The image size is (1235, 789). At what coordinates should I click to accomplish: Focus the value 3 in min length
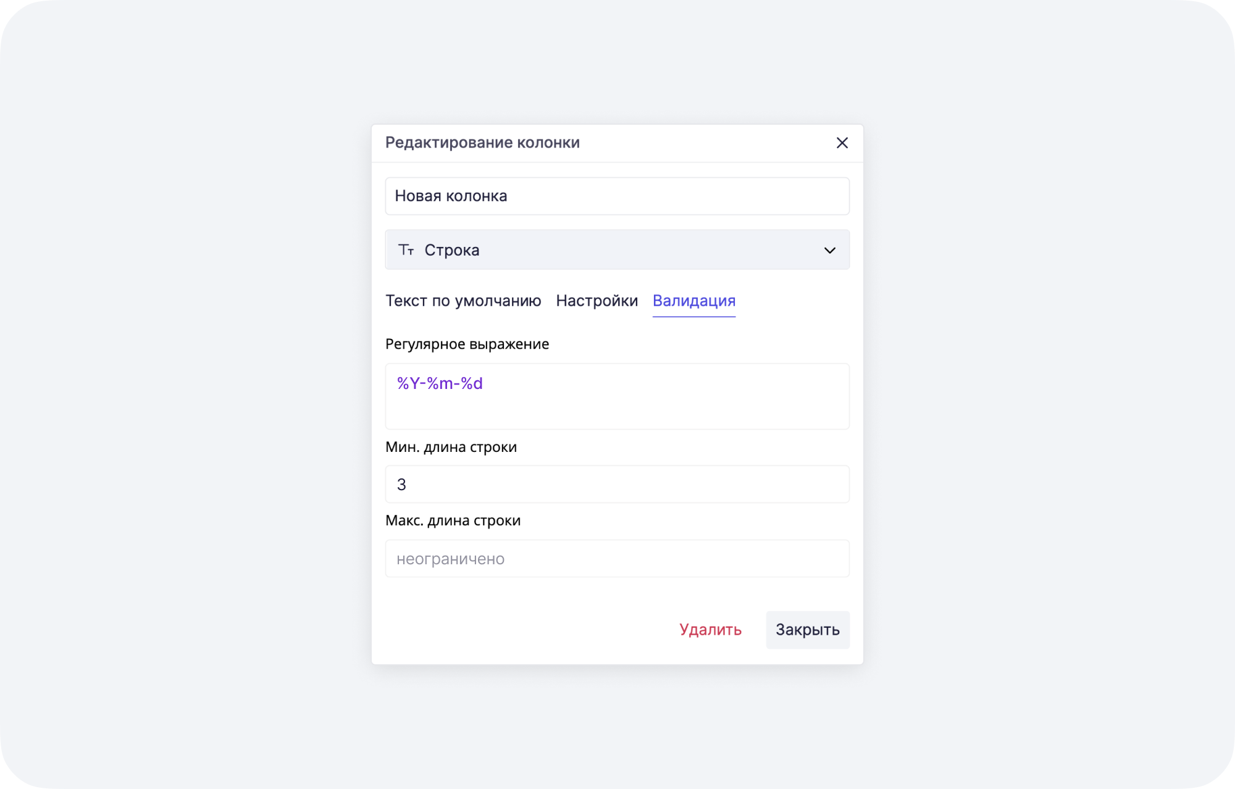click(x=402, y=484)
